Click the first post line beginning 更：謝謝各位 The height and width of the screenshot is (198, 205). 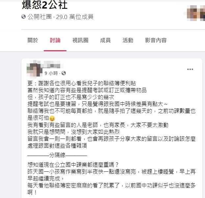pyautogui.click(x=82, y=83)
